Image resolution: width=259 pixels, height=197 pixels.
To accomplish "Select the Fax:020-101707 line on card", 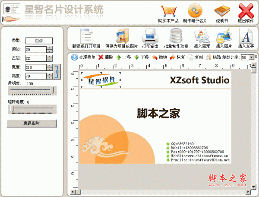I will (197, 152).
